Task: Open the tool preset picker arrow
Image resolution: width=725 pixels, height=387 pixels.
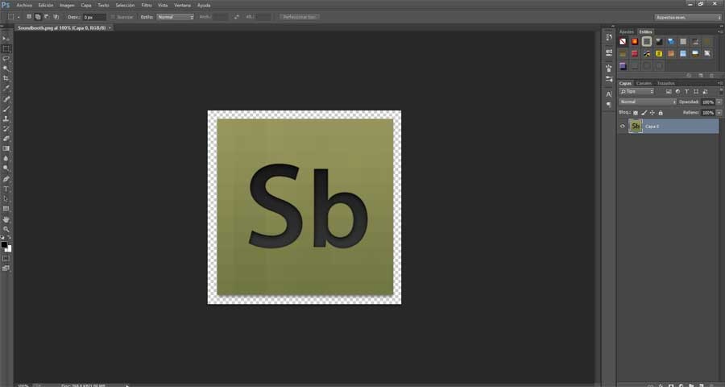Action: tap(19, 17)
